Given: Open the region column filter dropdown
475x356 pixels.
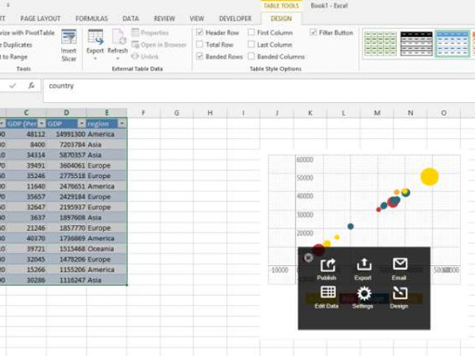Looking at the screenshot, I should (x=122, y=123).
